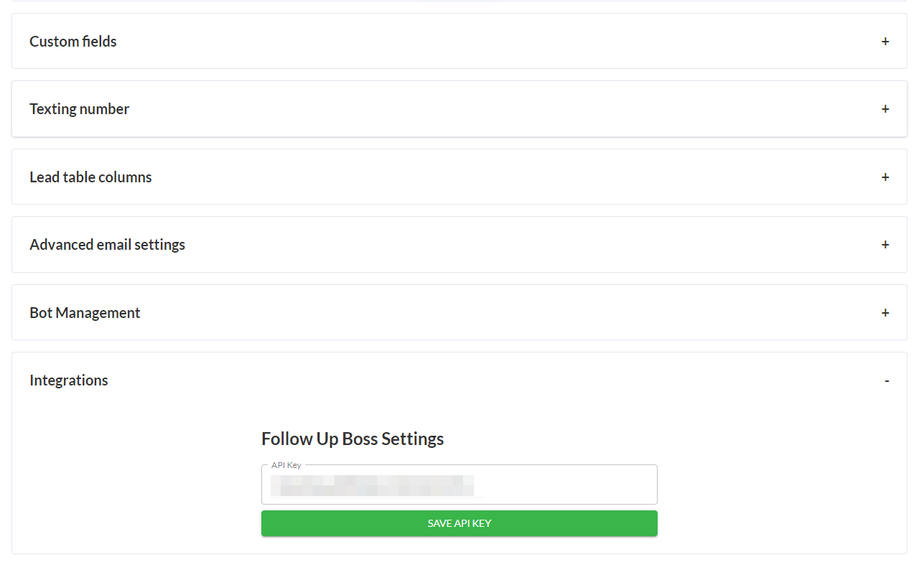Click the plus icon beside Texting number
Image resolution: width=924 pixels, height=580 pixels.
tap(885, 109)
